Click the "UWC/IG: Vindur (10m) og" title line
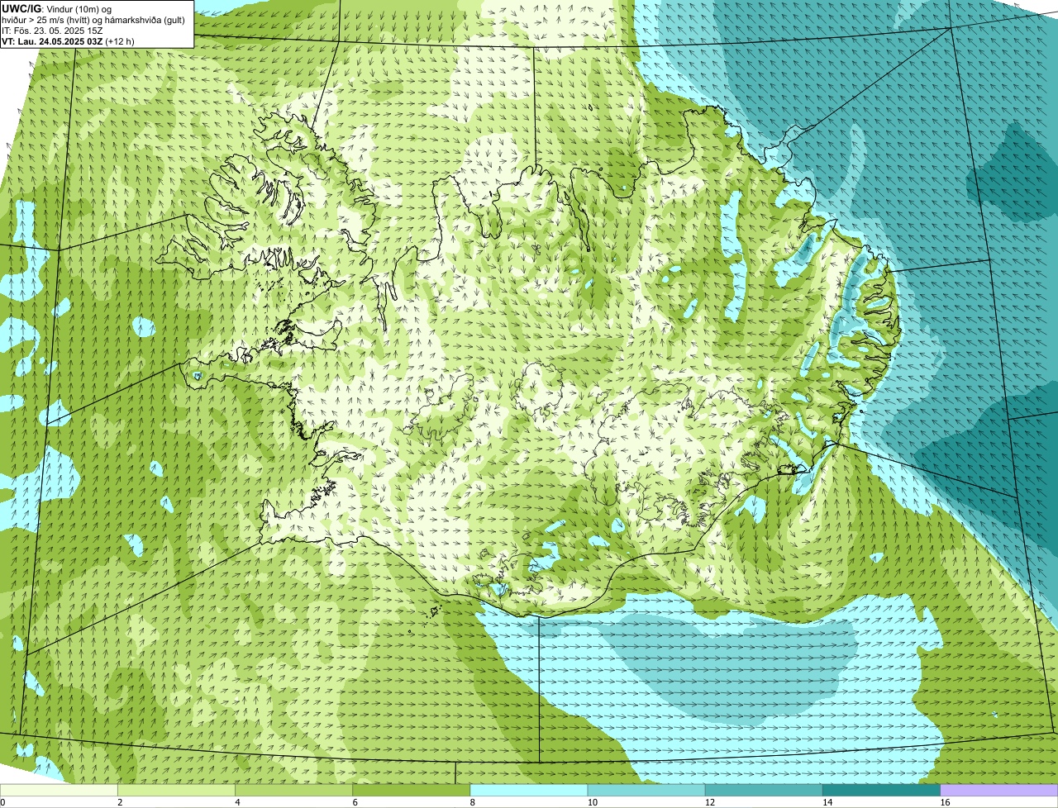Viewport: 1058px width, 808px height. pos(56,7)
